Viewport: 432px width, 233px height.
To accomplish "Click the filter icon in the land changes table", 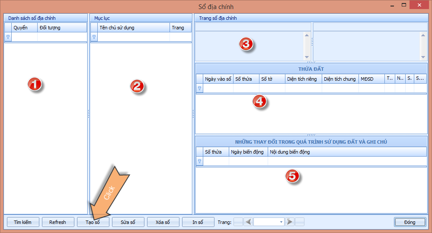I will 199,161.
